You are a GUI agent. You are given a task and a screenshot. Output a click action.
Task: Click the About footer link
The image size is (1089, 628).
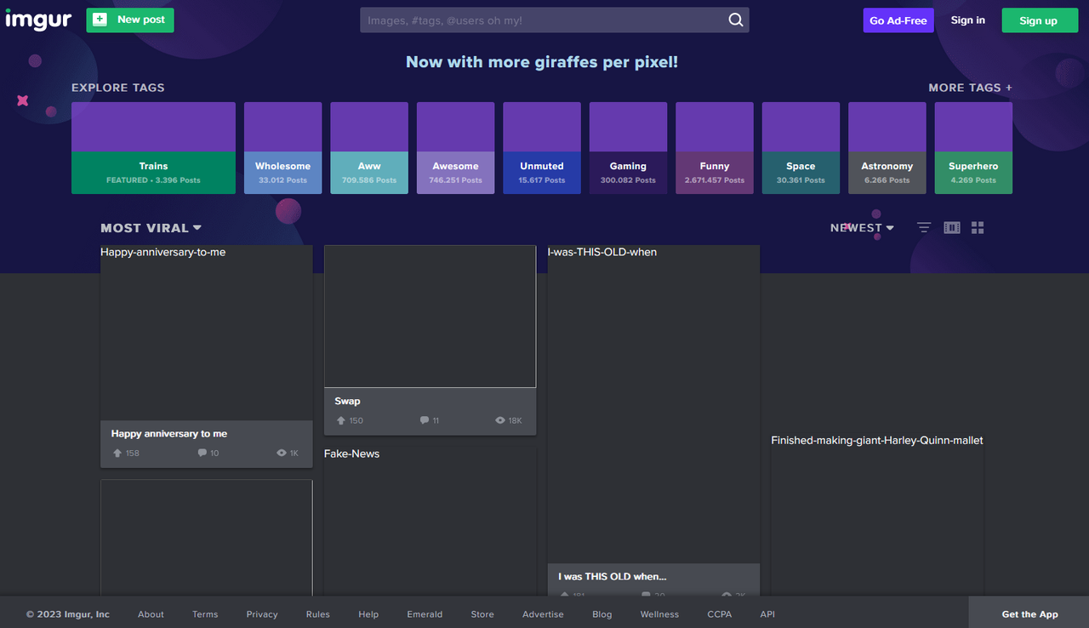click(151, 614)
